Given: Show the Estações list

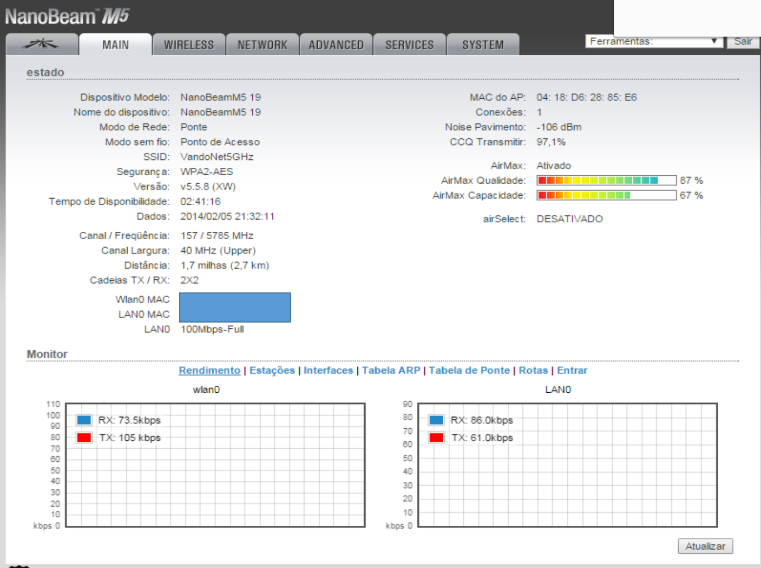Looking at the screenshot, I should 272,371.
